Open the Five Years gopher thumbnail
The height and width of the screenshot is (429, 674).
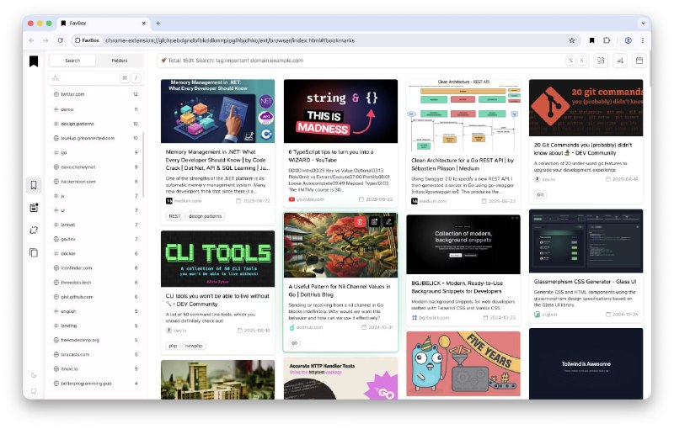tap(463, 363)
